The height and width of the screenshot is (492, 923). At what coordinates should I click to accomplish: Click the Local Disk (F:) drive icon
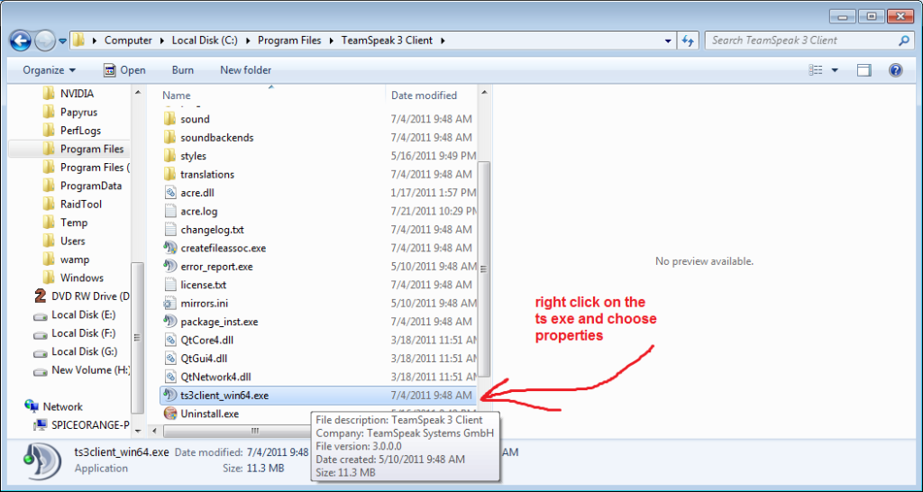pos(40,334)
